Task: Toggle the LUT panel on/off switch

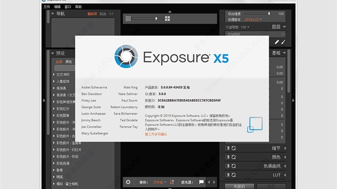Action: 227,175
